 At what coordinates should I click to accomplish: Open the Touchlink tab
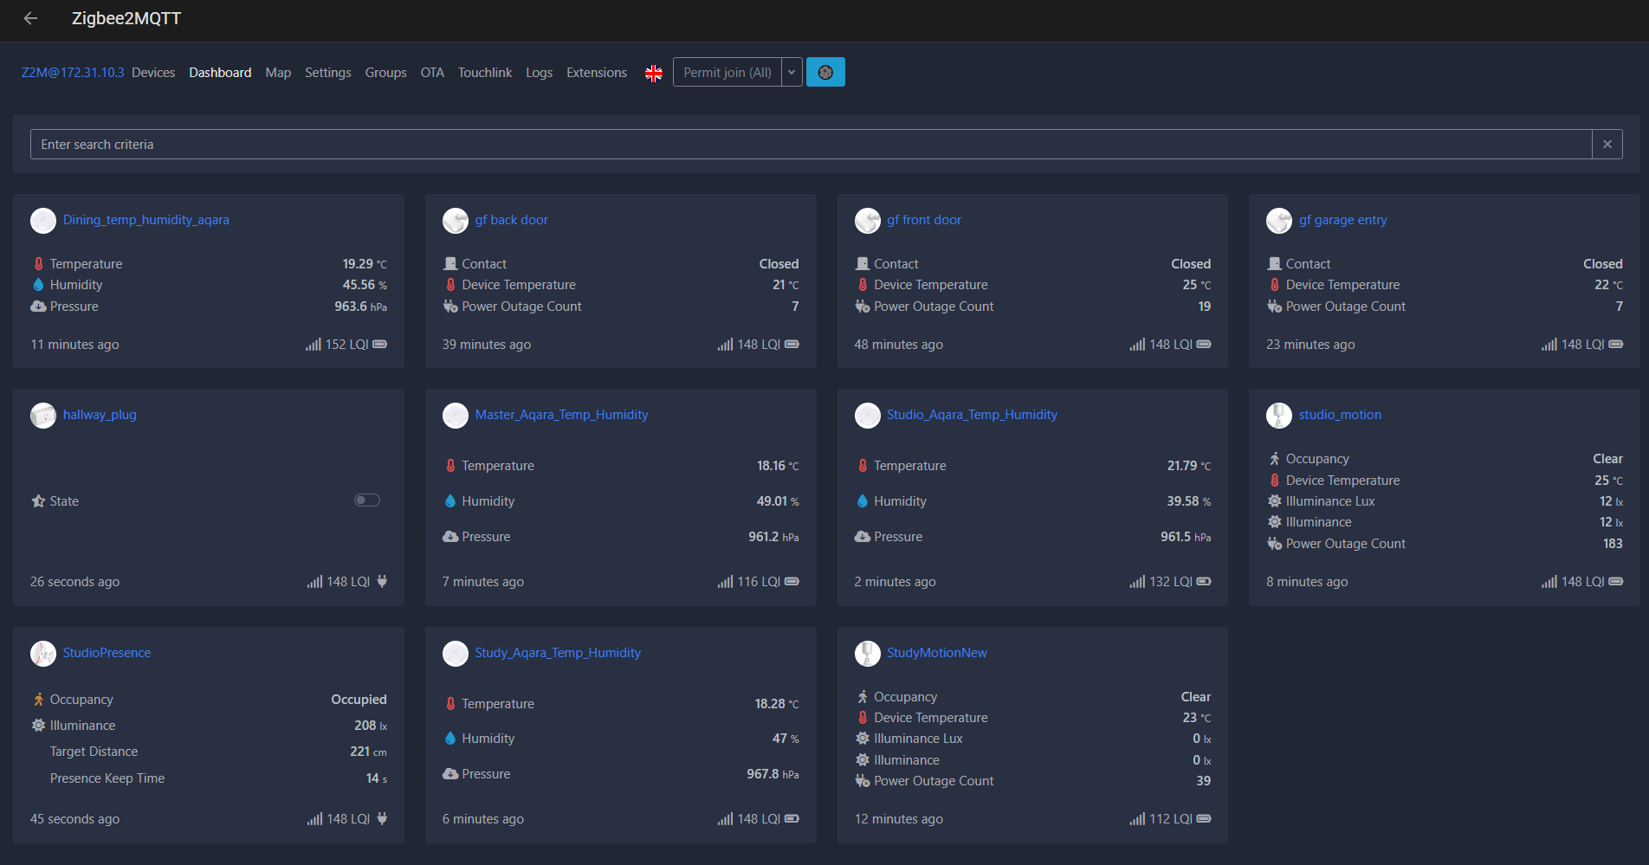(485, 73)
